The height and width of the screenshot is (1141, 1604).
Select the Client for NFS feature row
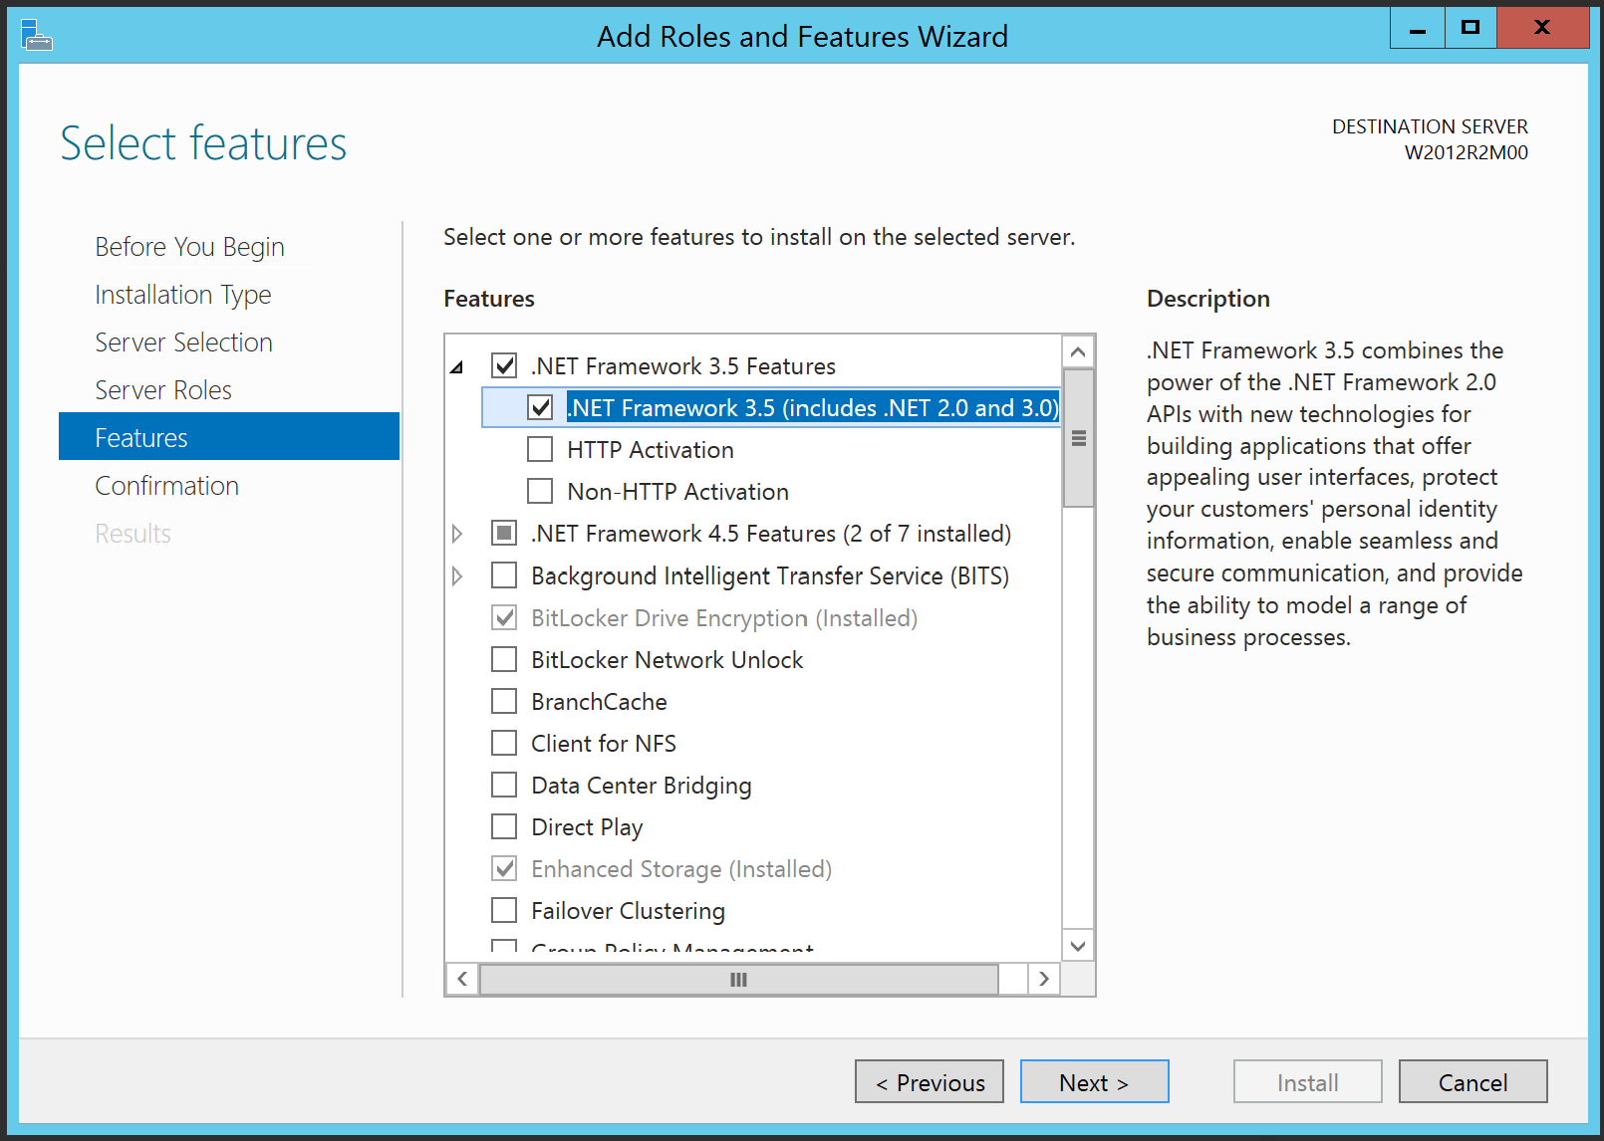pyautogui.click(x=604, y=744)
